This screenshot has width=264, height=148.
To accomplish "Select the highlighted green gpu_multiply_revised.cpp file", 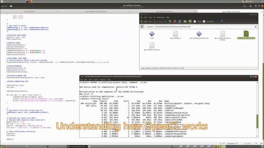I will 246,35.
